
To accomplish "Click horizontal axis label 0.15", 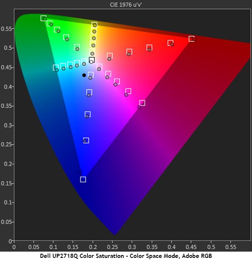I will [73, 247].
